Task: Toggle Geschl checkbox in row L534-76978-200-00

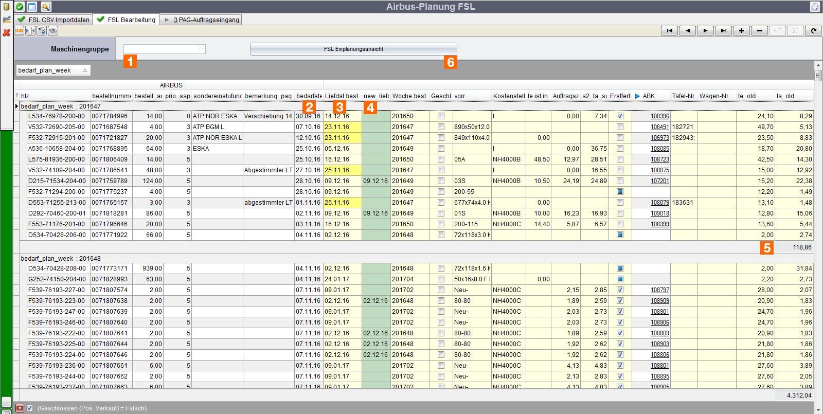Action: click(x=441, y=116)
